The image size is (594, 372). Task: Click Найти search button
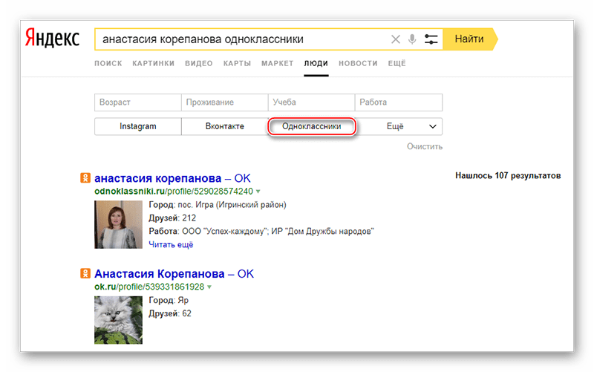click(469, 39)
